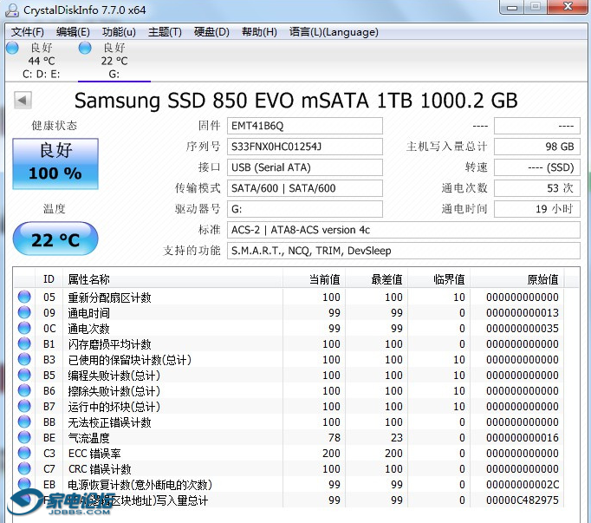
Task: Open the 文件(F) menu
Action: (27, 32)
